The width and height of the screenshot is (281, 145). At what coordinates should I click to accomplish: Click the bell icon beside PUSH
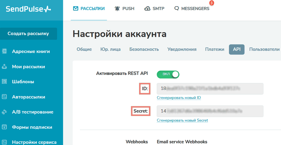coord(117,8)
